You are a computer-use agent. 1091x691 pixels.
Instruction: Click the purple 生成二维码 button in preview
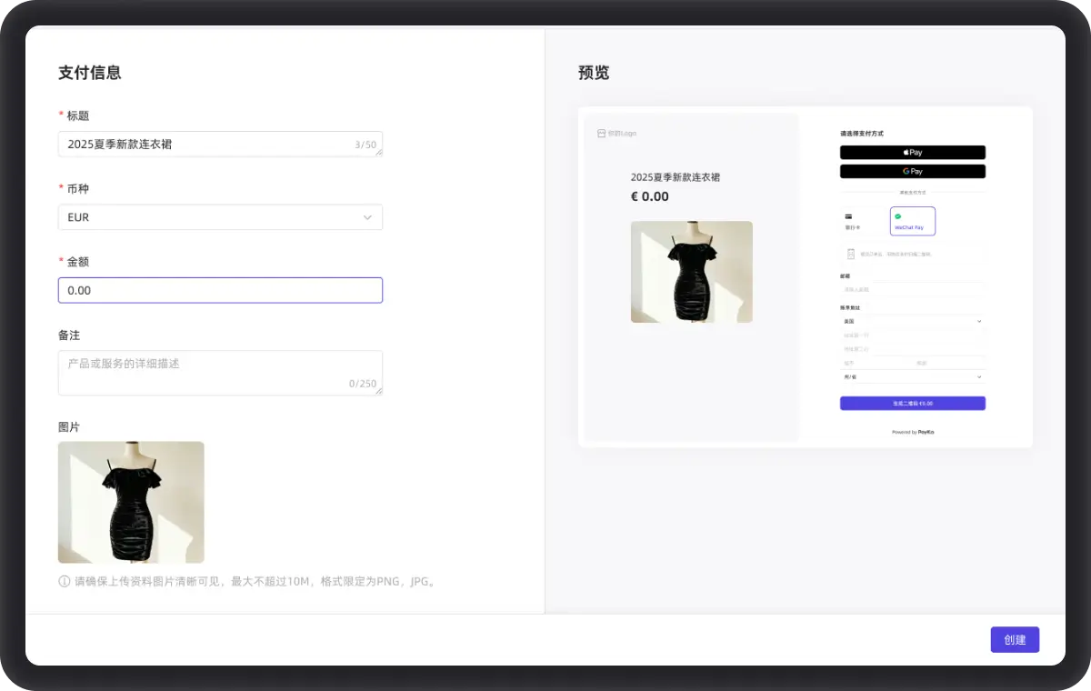[x=912, y=403]
